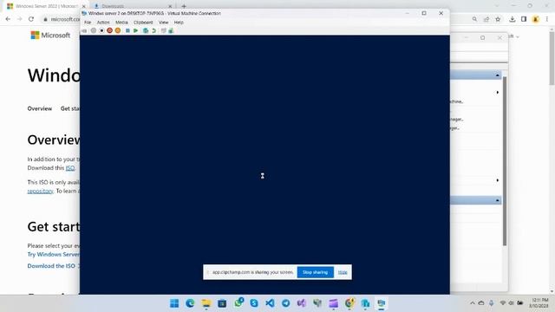Click the microphone tray icon

tap(492, 303)
